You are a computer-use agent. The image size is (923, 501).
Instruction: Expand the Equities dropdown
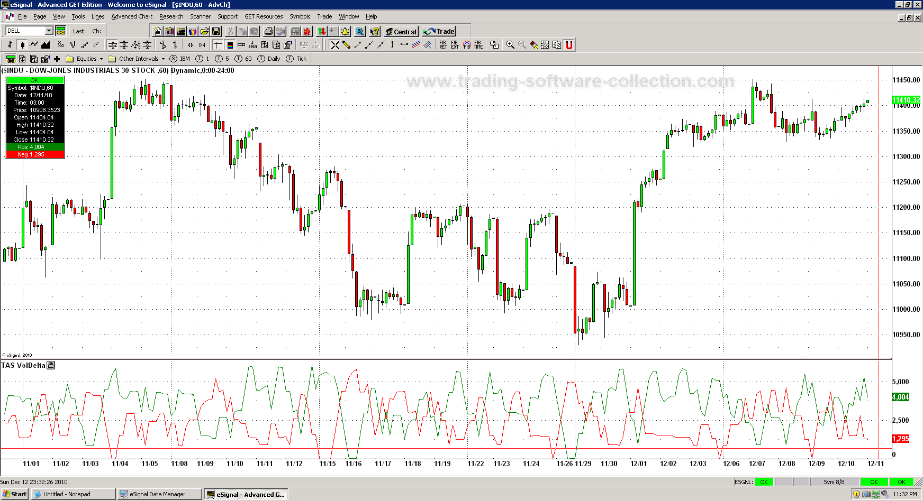click(x=101, y=59)
